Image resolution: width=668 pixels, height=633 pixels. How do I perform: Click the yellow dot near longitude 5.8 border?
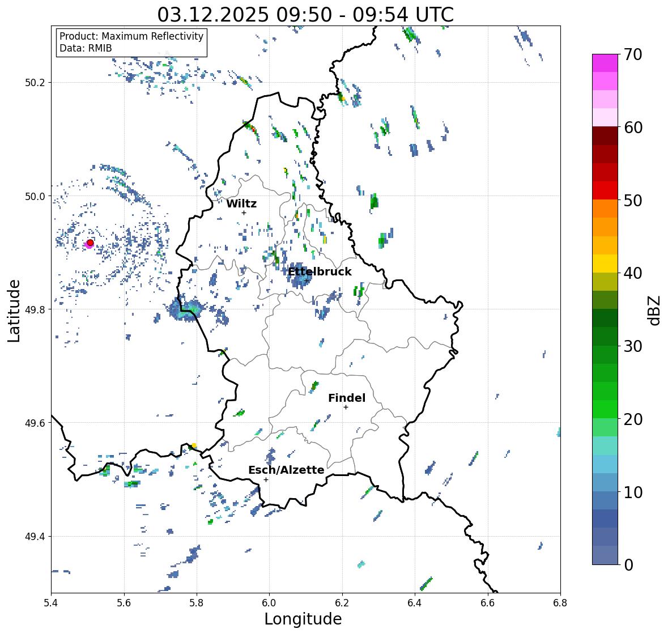[x=194, y=445]
